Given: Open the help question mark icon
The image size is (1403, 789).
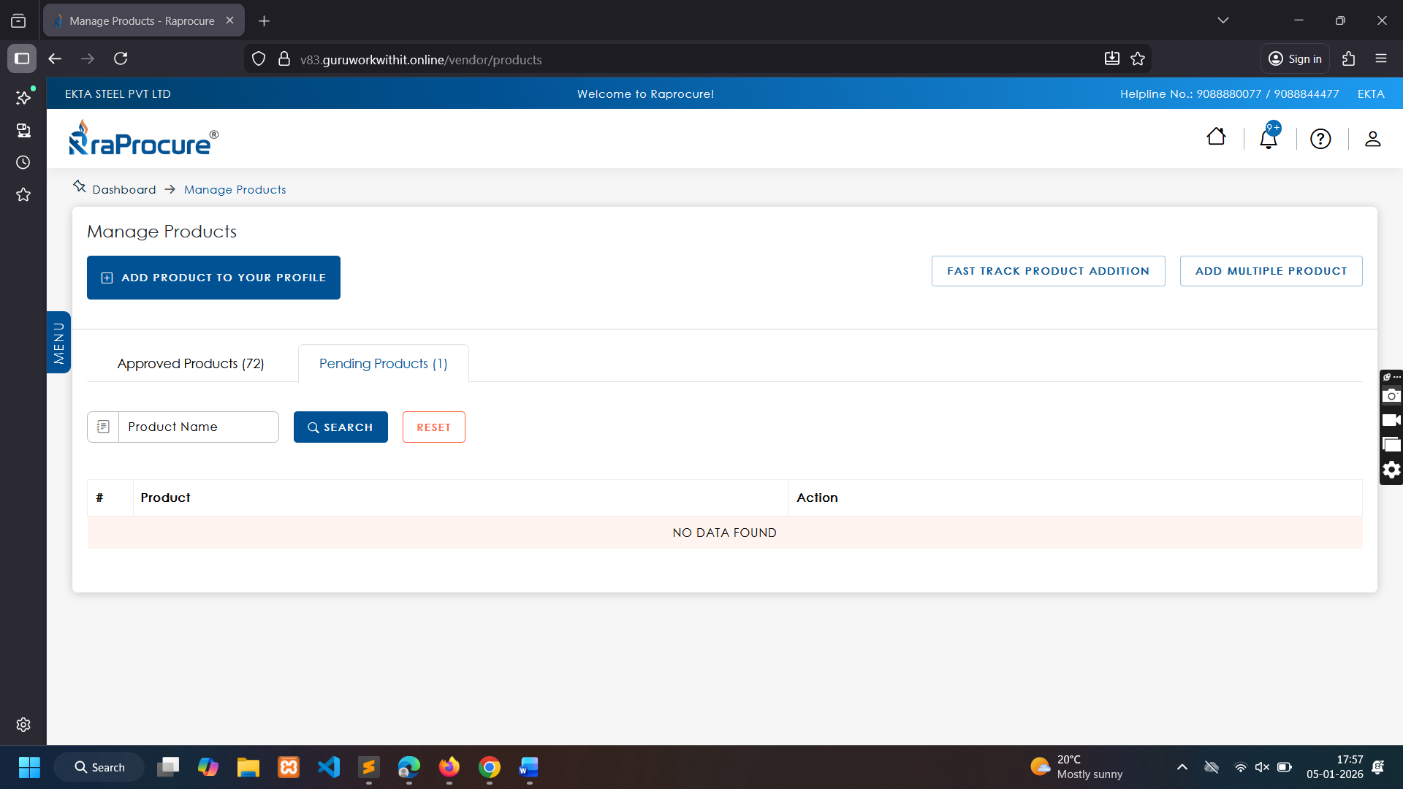Looking at the screenshot, I should point(1320,139).
